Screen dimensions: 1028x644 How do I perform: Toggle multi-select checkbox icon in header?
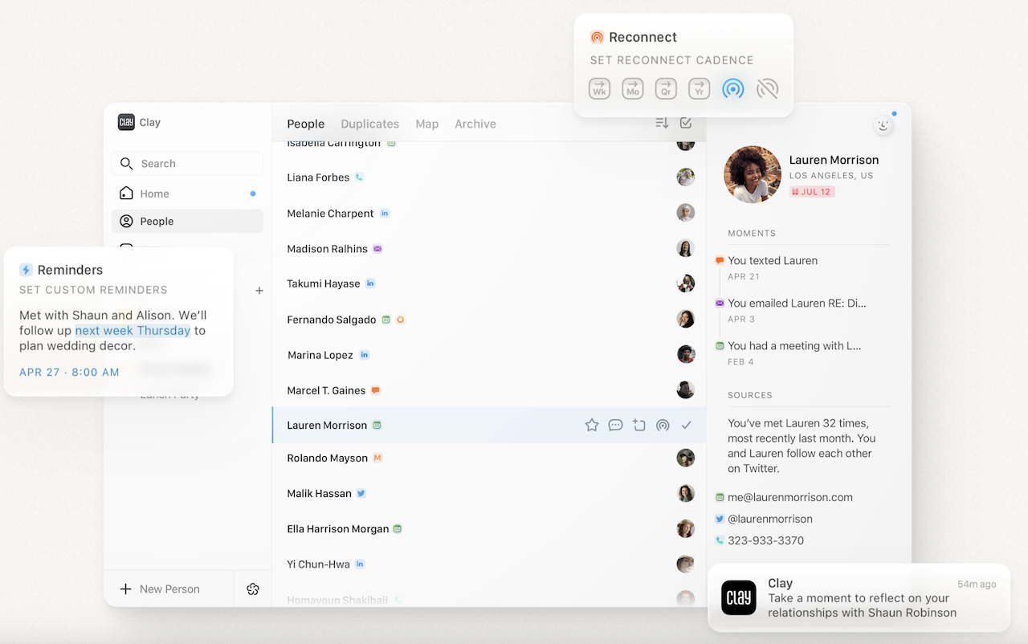click(686, 123)
